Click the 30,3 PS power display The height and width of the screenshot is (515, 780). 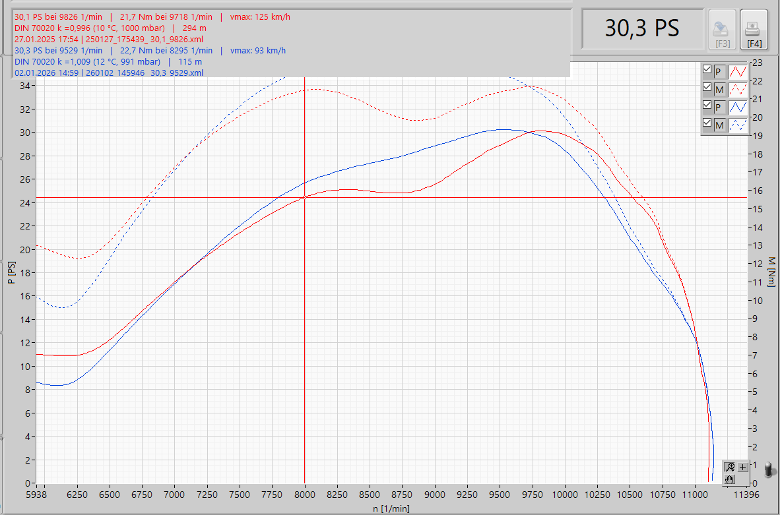(x=641, y=29)
